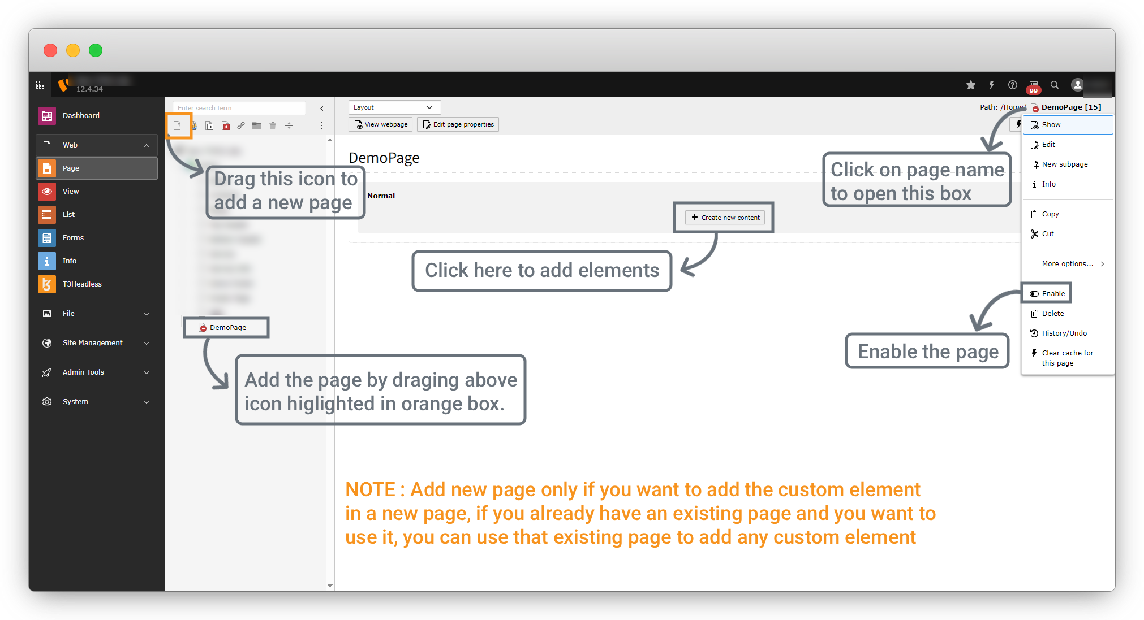The image size is (1144, 620).
Task: Click Edit page properties button
Action: 458,124
